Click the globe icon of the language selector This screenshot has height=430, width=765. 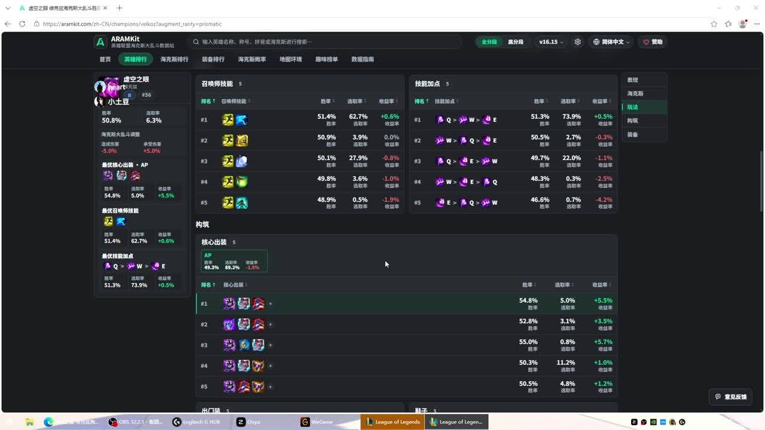coord(596,42)
